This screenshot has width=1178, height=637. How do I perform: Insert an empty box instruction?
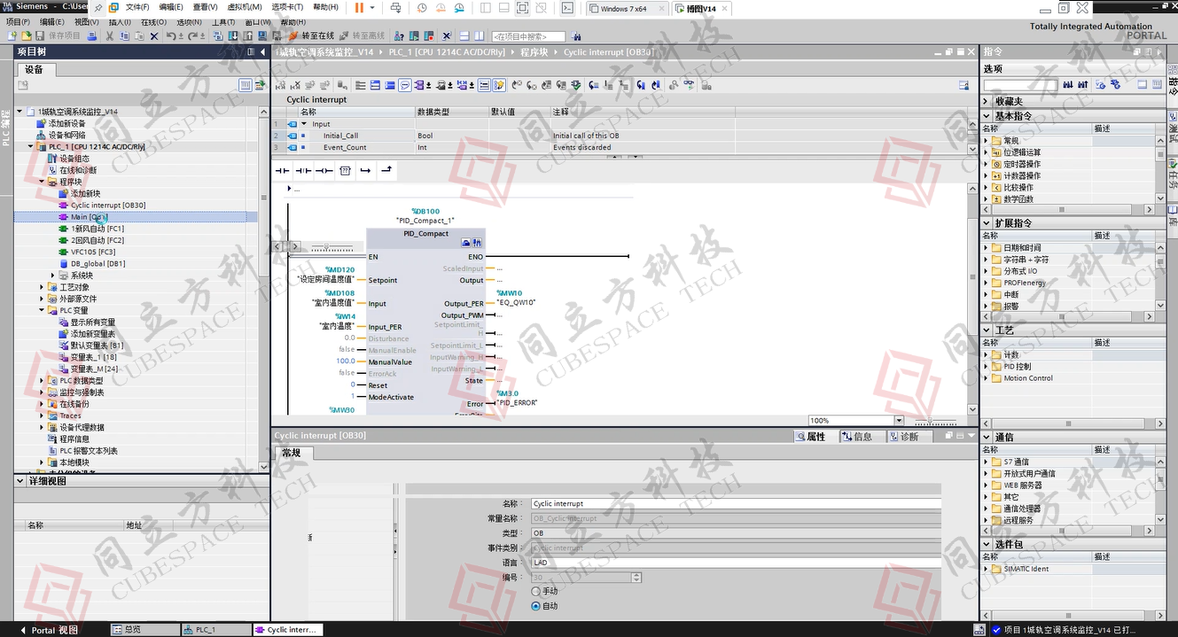click(x=346, y=170)
